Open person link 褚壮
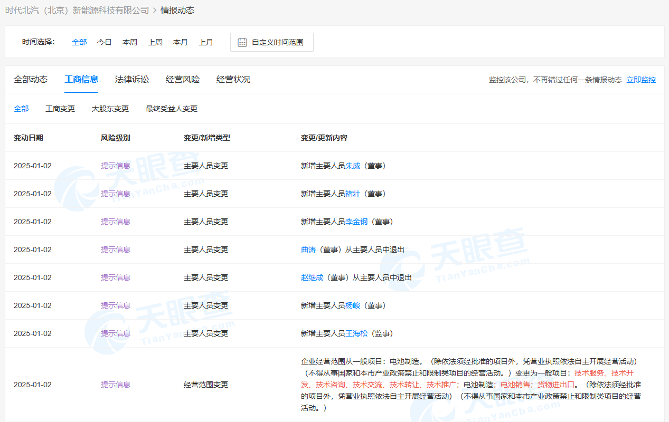The height and width of the screenshot is (422, 669). point(353,194)
